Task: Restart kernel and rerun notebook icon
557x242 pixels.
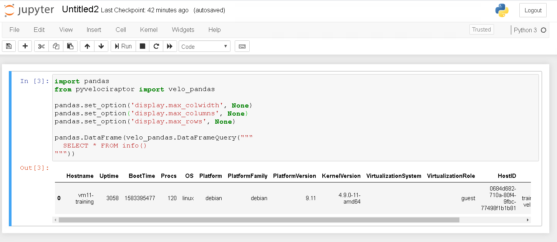Action: click(x=169, y=46)
